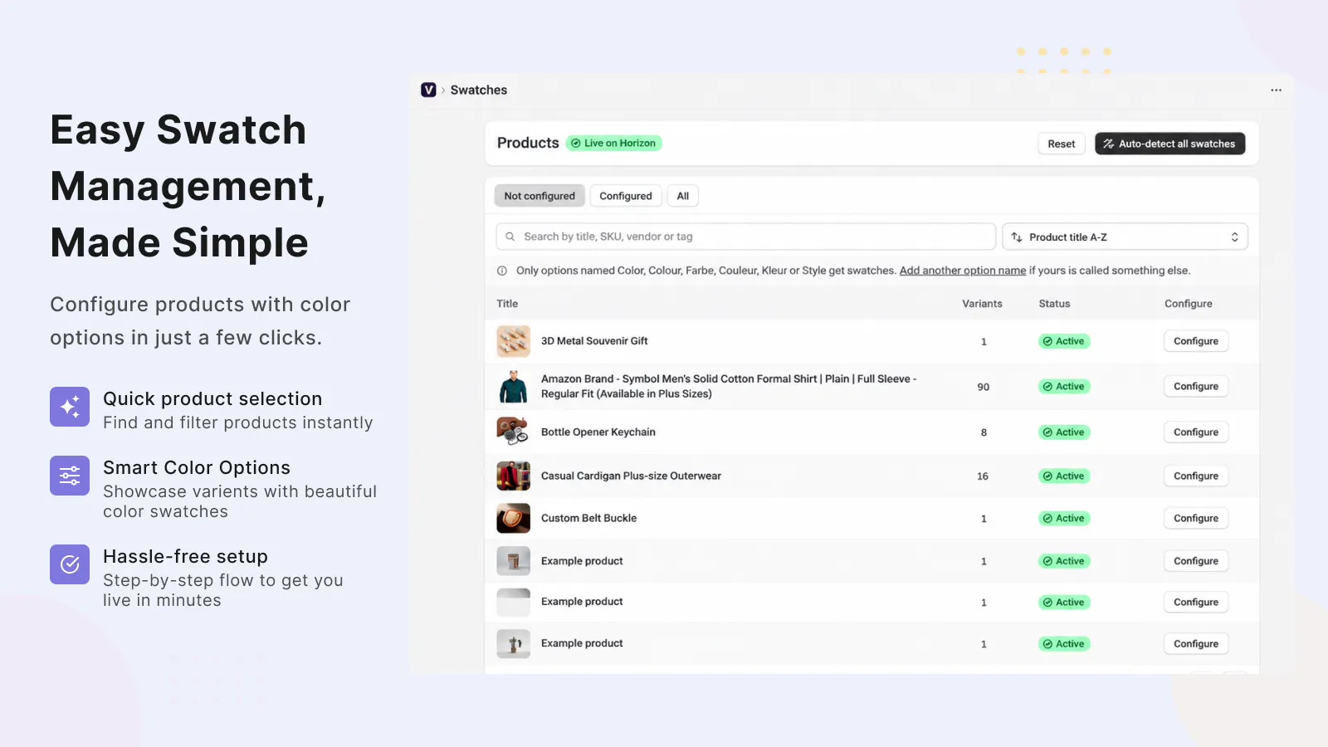Switch to the Configured tab
The image size is (1328, 747).
tap(626, 196)
